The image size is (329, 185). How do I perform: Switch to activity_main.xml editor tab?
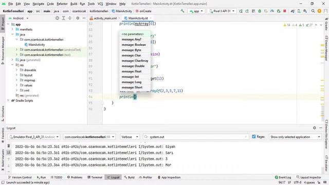click(x=104, y=18)
